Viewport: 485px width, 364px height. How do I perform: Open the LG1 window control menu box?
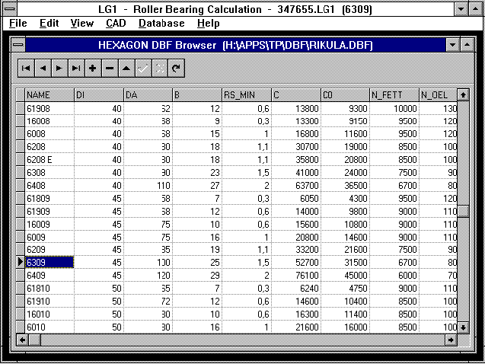click(x=8, y=8)
